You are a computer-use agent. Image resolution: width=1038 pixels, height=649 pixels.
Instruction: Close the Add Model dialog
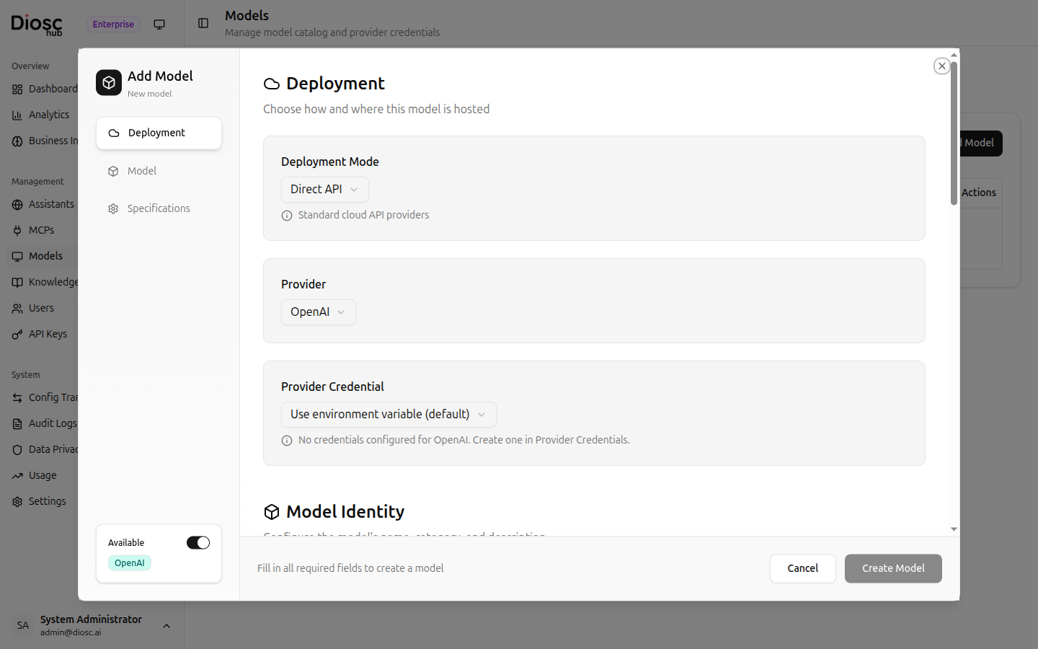tap(941, 66)
